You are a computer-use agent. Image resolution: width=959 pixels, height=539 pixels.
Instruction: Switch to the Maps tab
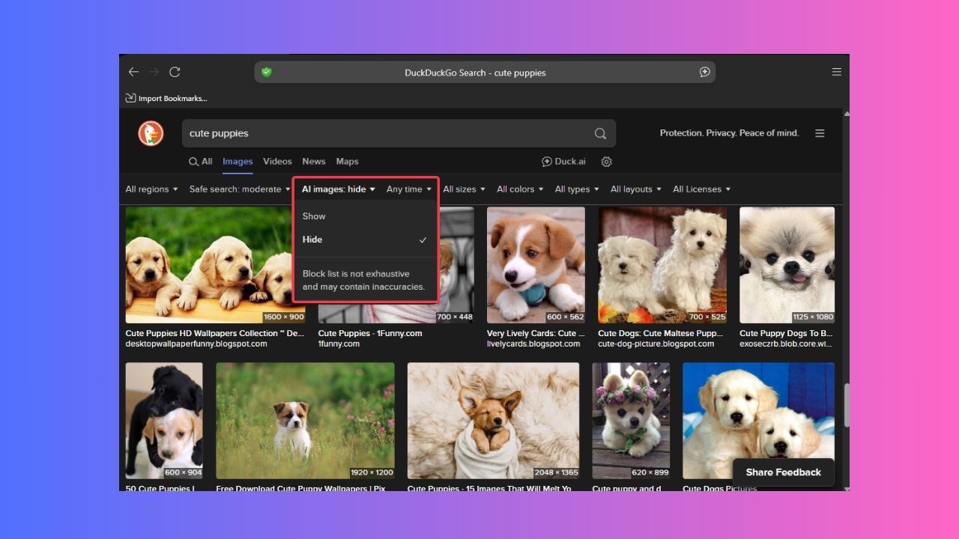click(x=347, y=161)
